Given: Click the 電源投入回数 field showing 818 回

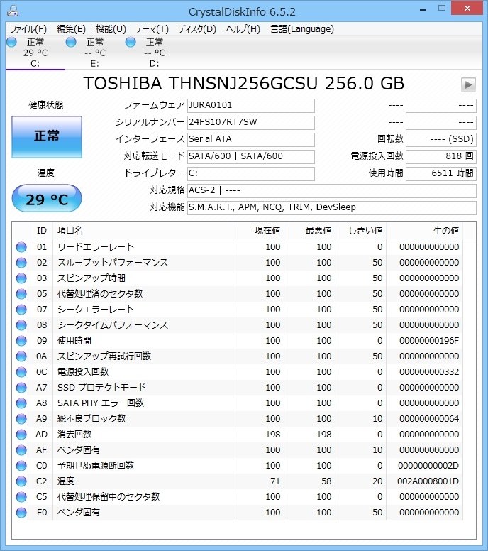Looking at the screenshot, I should click(441, 156).
